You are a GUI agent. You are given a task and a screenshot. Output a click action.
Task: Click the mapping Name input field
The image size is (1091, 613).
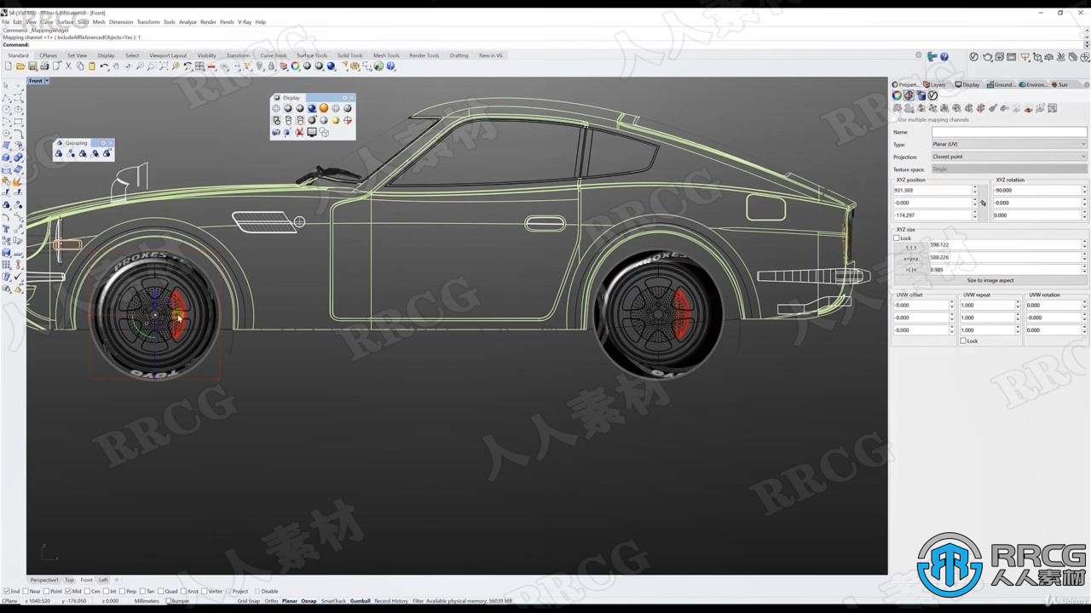1009,132
